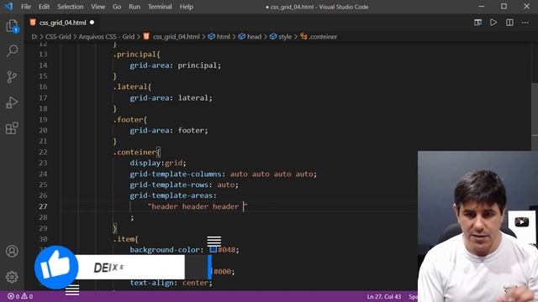This screenshot has height=302, width=538.
Task: Open preview to the side icon
Action: click(477, 23)
